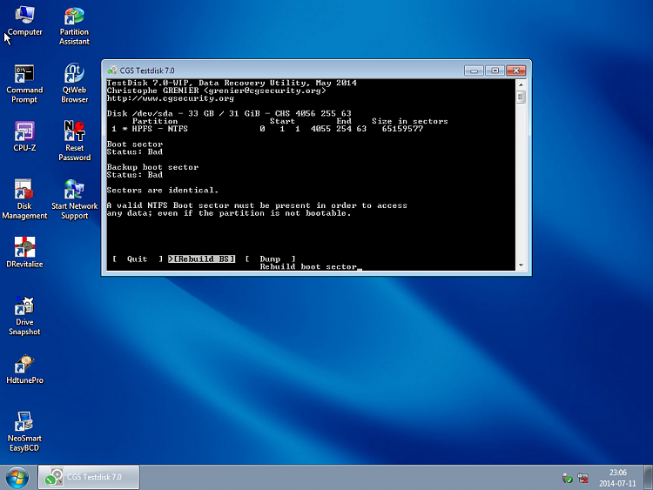
Task: Open the Command Prompt shortcut
Action: 24,84
